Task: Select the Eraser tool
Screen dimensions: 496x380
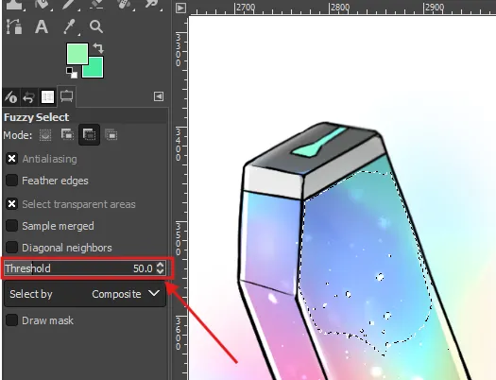Action: 96,4
